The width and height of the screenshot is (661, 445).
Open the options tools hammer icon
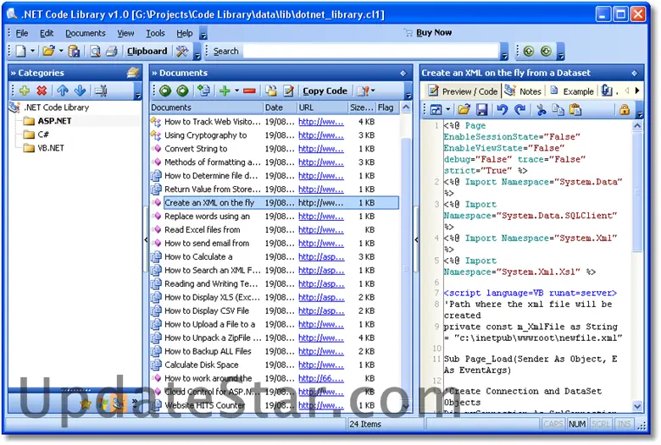[x=182, y=52]
